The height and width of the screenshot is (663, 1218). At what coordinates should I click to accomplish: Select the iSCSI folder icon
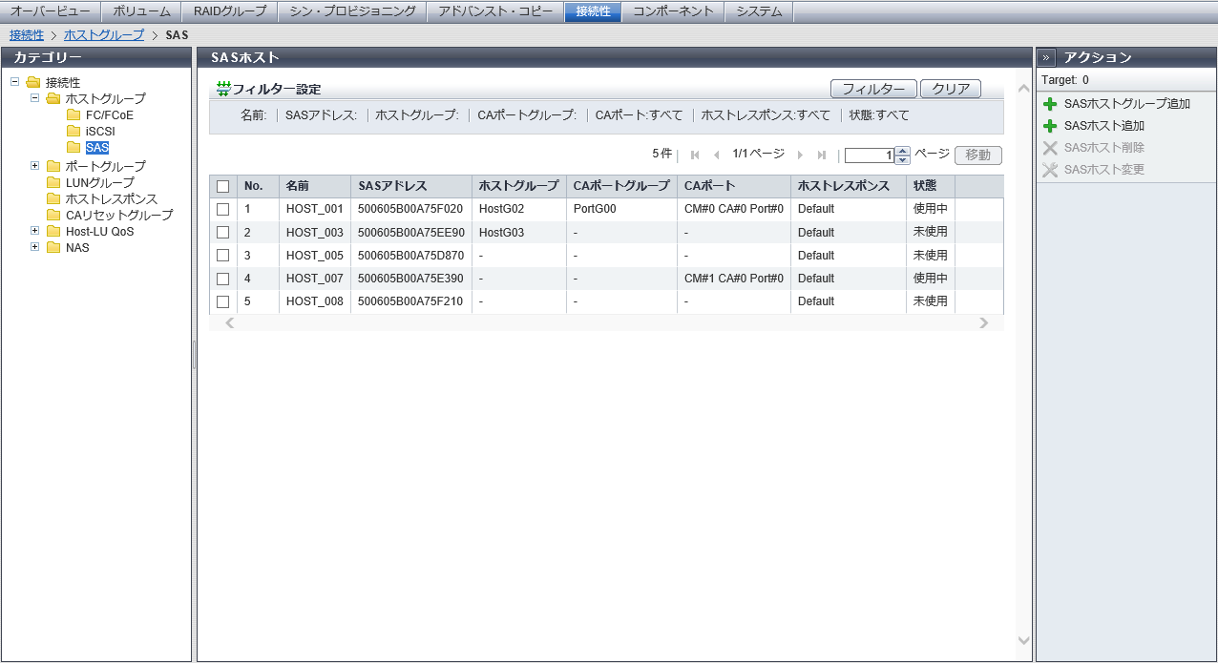coord(73,132)
